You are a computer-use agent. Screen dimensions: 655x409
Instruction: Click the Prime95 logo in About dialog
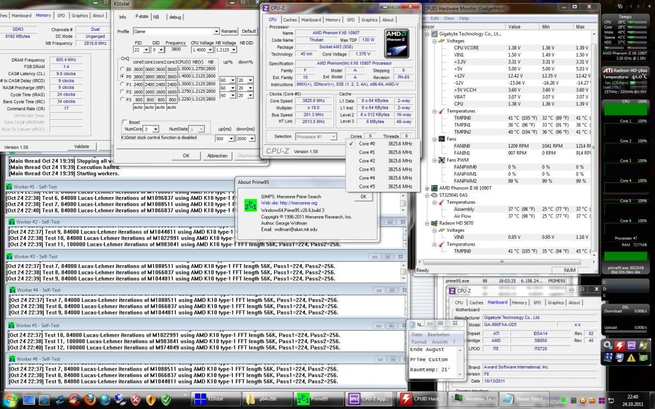pyautogui.click(x=250, y=205)
